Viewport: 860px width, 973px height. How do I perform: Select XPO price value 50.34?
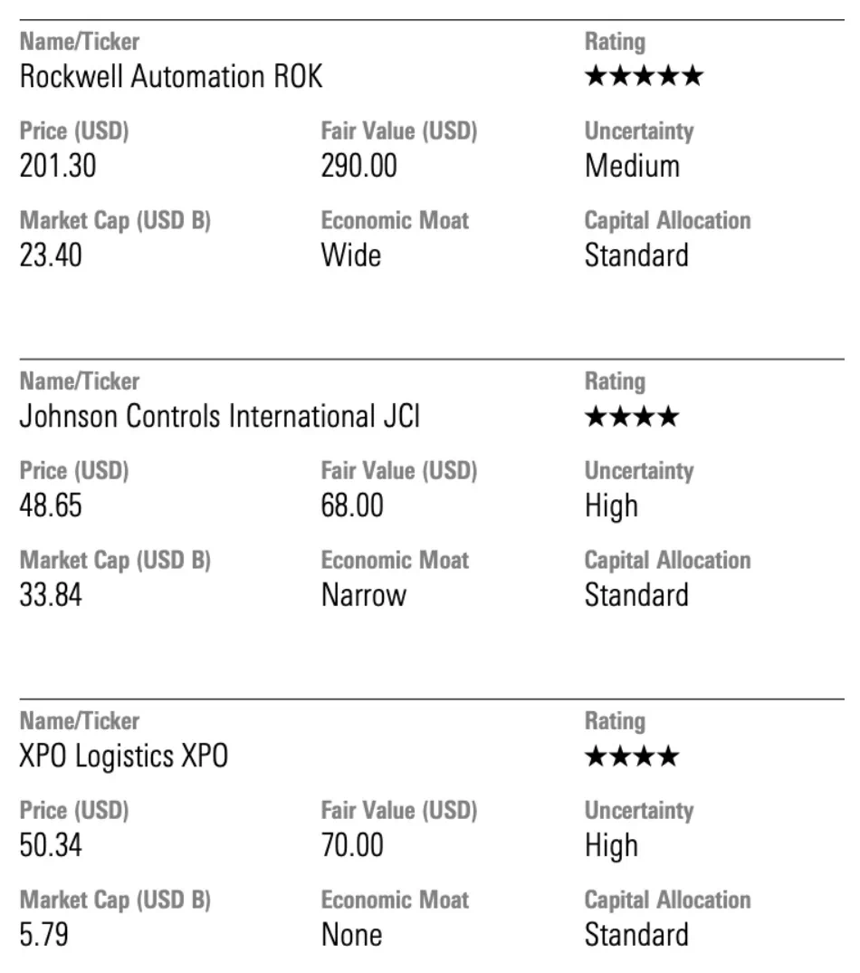[x=51, y=844]
